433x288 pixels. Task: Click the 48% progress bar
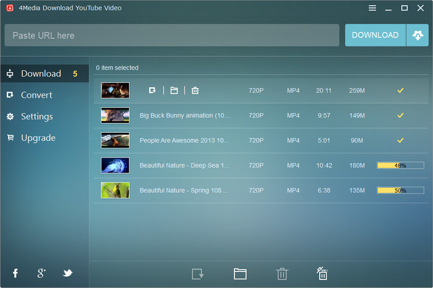[400, 165]
